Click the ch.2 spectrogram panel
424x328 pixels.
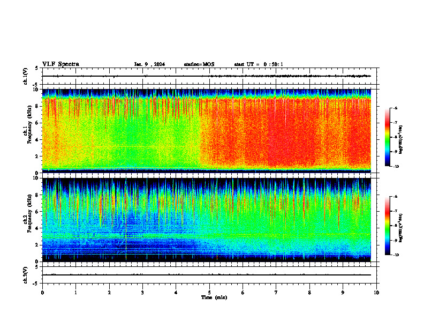tap(207, 220)
